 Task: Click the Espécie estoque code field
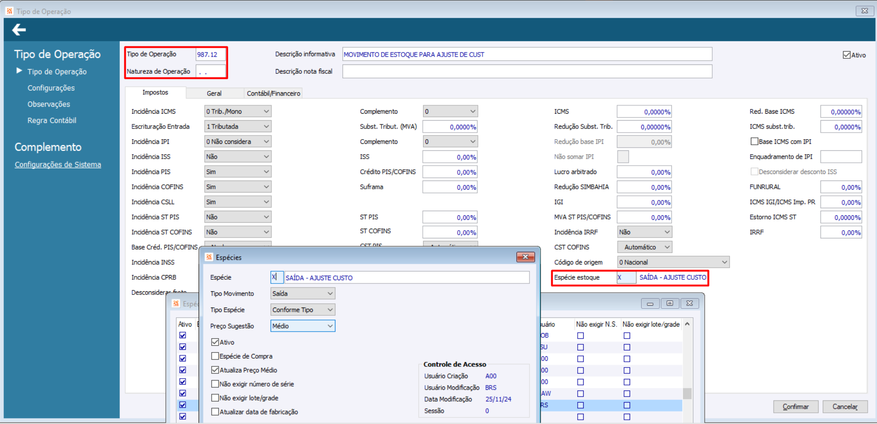coord(626,277)
